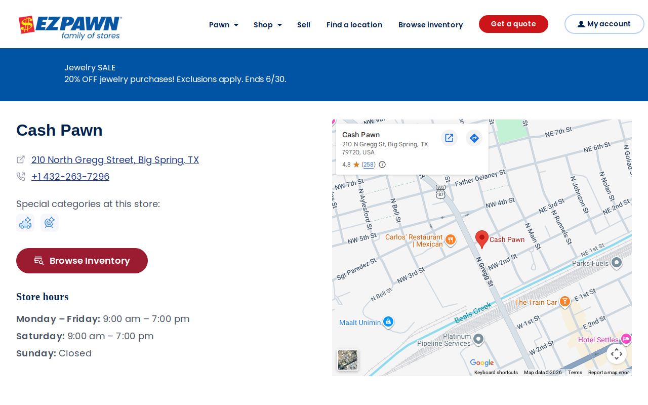Click the directions icon in map card
This screenshot has height=405, width=648.
(474, 138)
